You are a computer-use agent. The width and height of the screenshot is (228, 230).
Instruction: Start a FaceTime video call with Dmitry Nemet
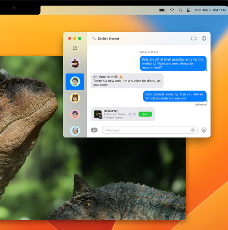[194, 38]
